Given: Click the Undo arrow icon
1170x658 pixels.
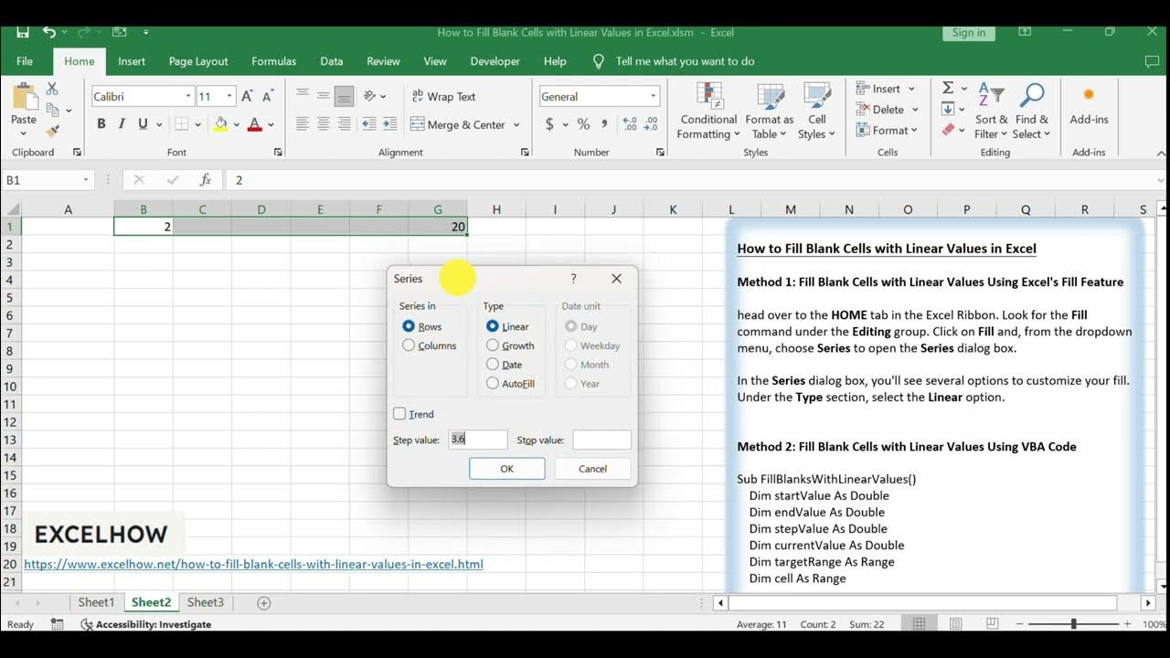Looking at the screenshot, I should click(x=49, y=32).
